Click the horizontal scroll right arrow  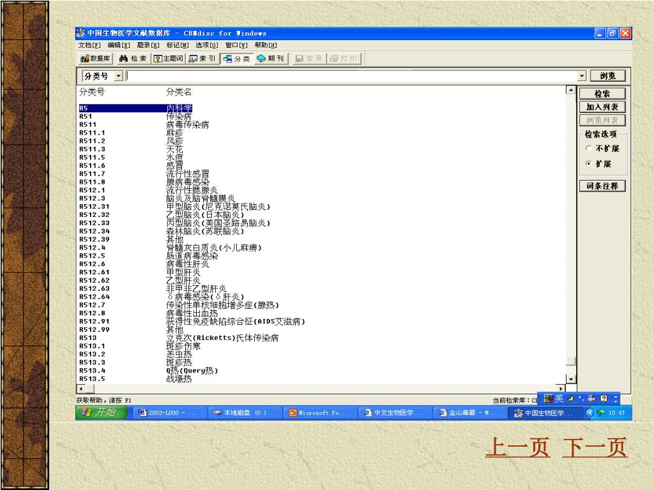(561, 389)
